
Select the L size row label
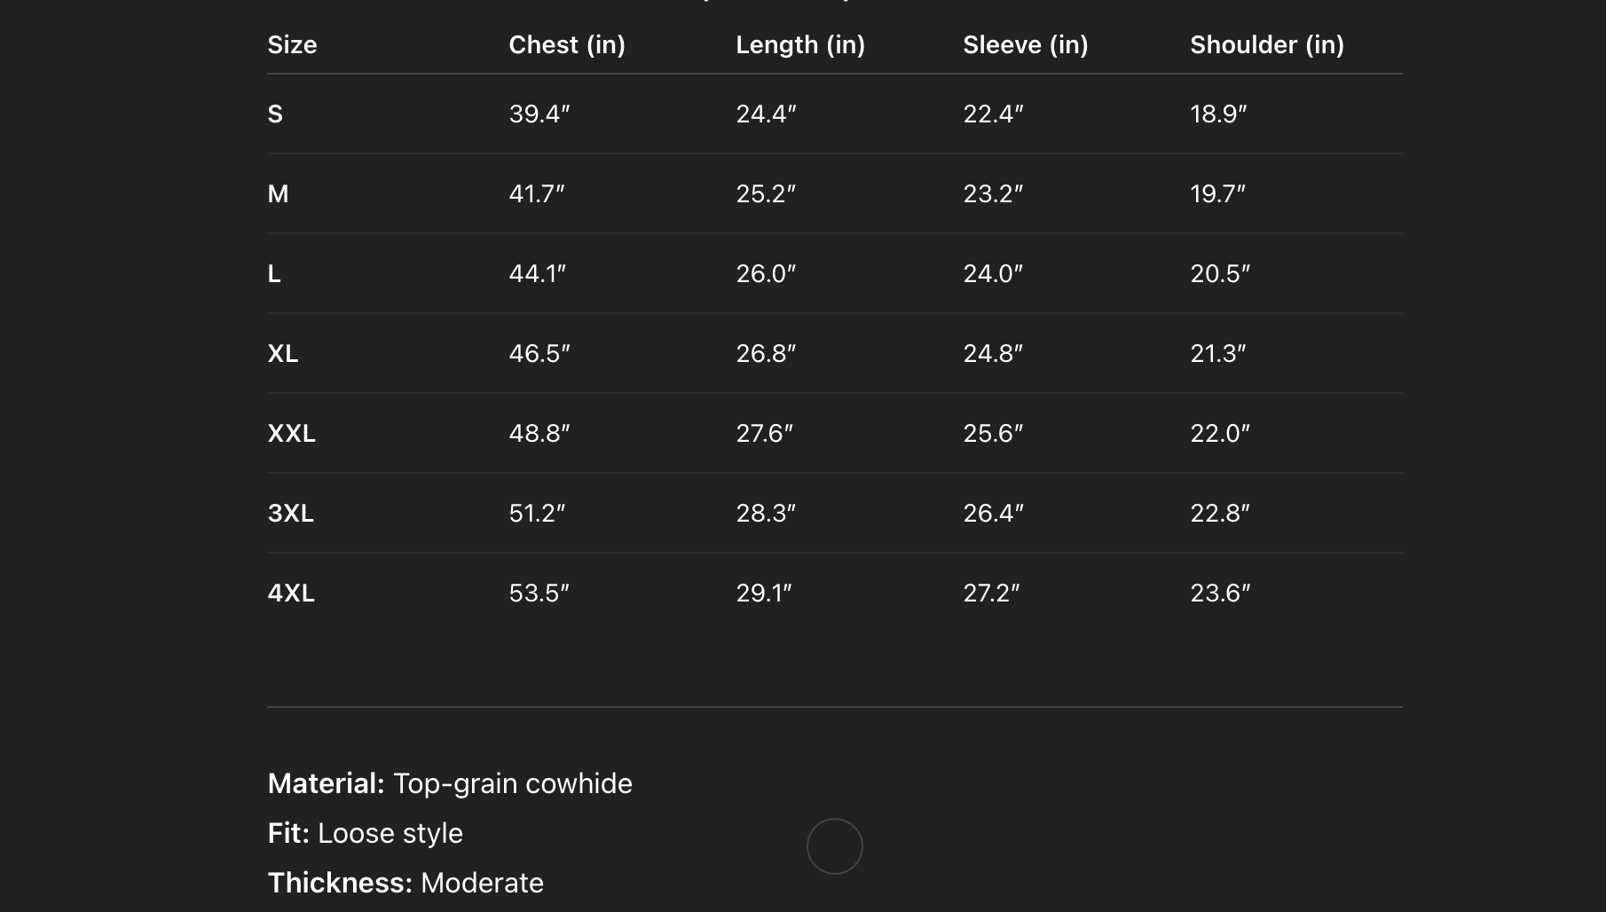(x=274, y=274)
